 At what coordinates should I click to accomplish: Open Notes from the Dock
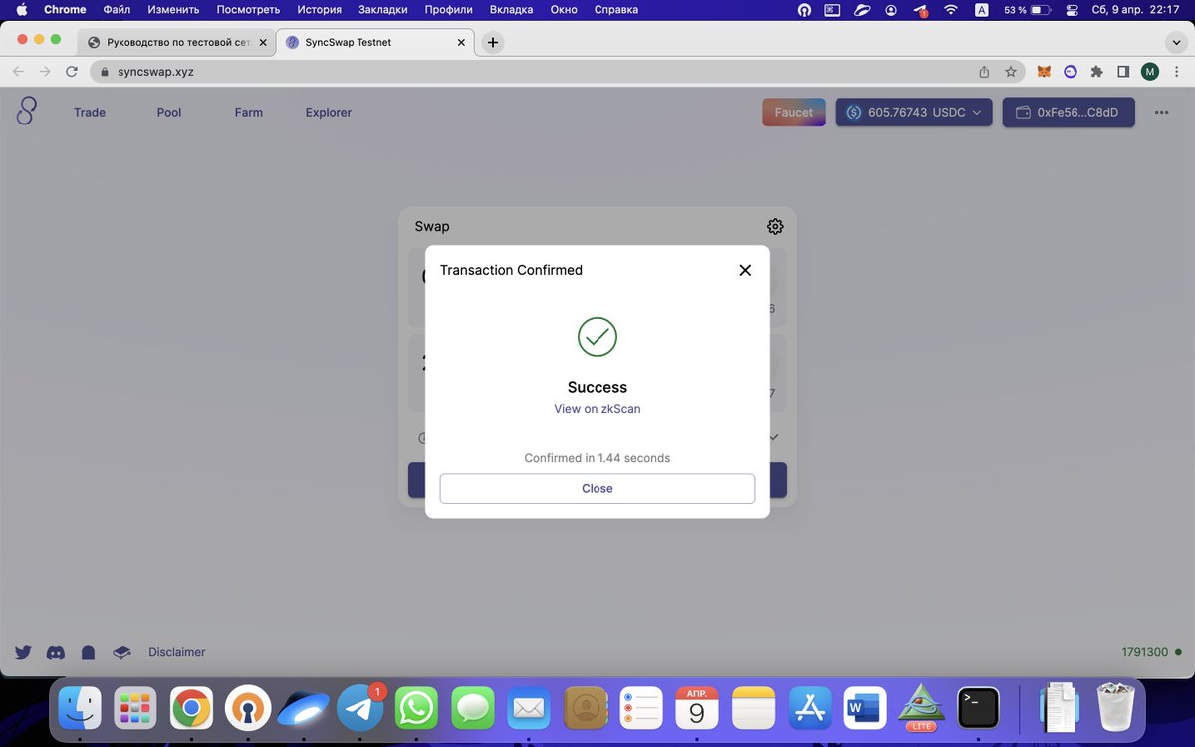point(754,709)
